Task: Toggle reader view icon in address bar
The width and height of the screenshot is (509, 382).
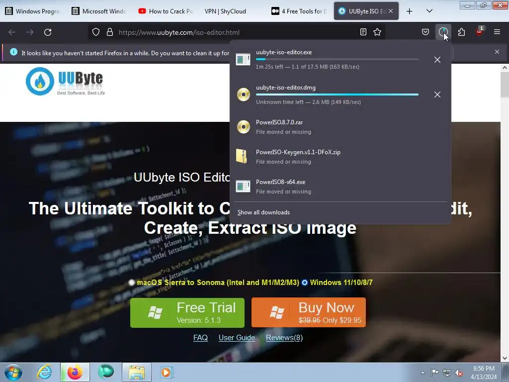Action: pos(363,32)
